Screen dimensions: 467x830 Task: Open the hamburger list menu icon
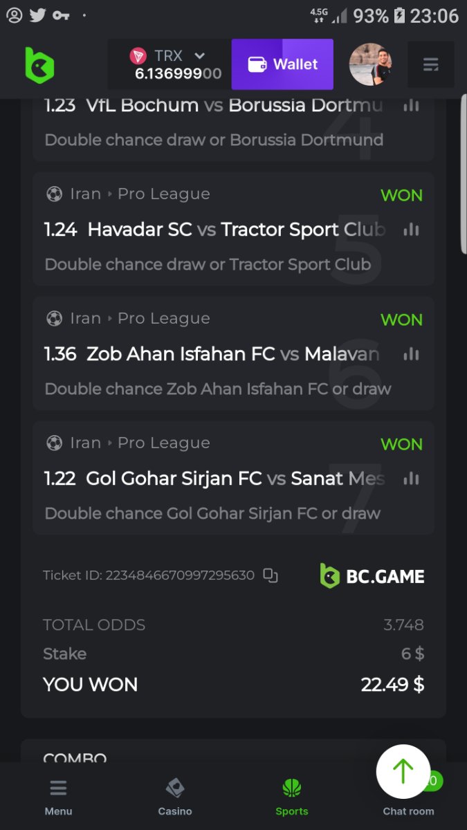(430, 65)
